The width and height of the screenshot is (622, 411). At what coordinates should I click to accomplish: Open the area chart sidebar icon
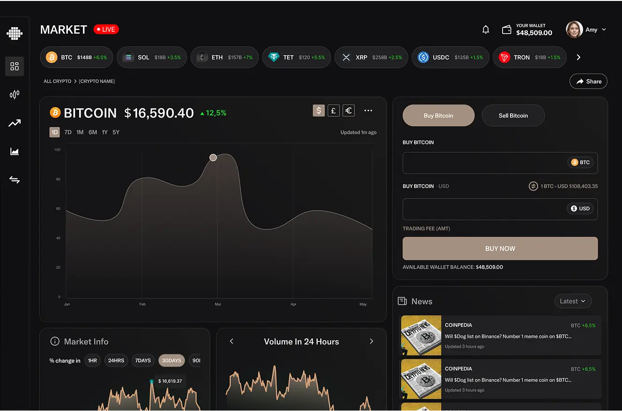click(15, 151)
